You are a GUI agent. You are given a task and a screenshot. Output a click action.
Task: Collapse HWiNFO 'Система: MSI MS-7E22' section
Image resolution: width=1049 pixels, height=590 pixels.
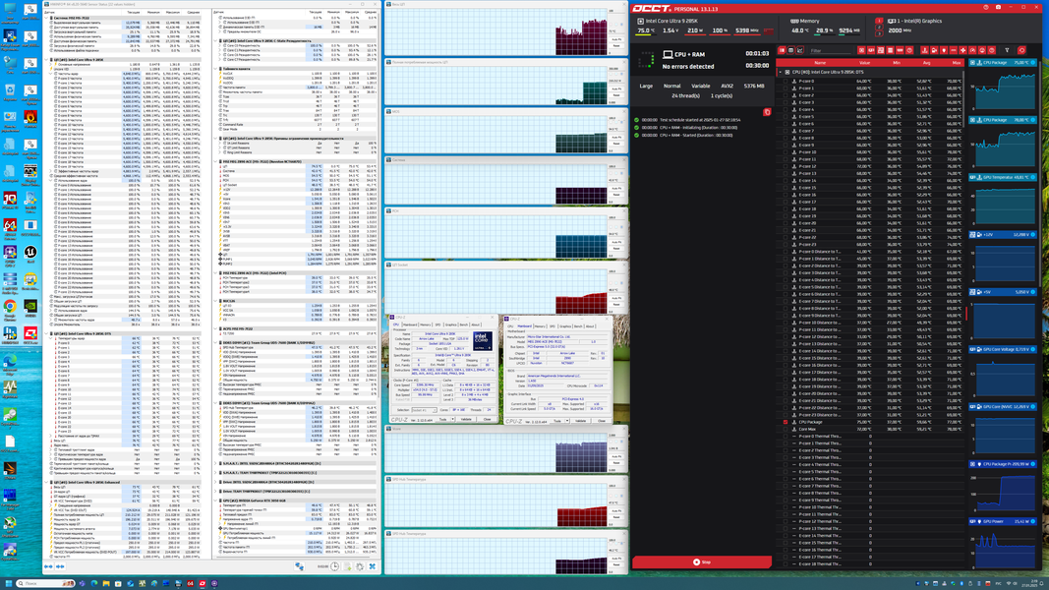click(47, 18)
